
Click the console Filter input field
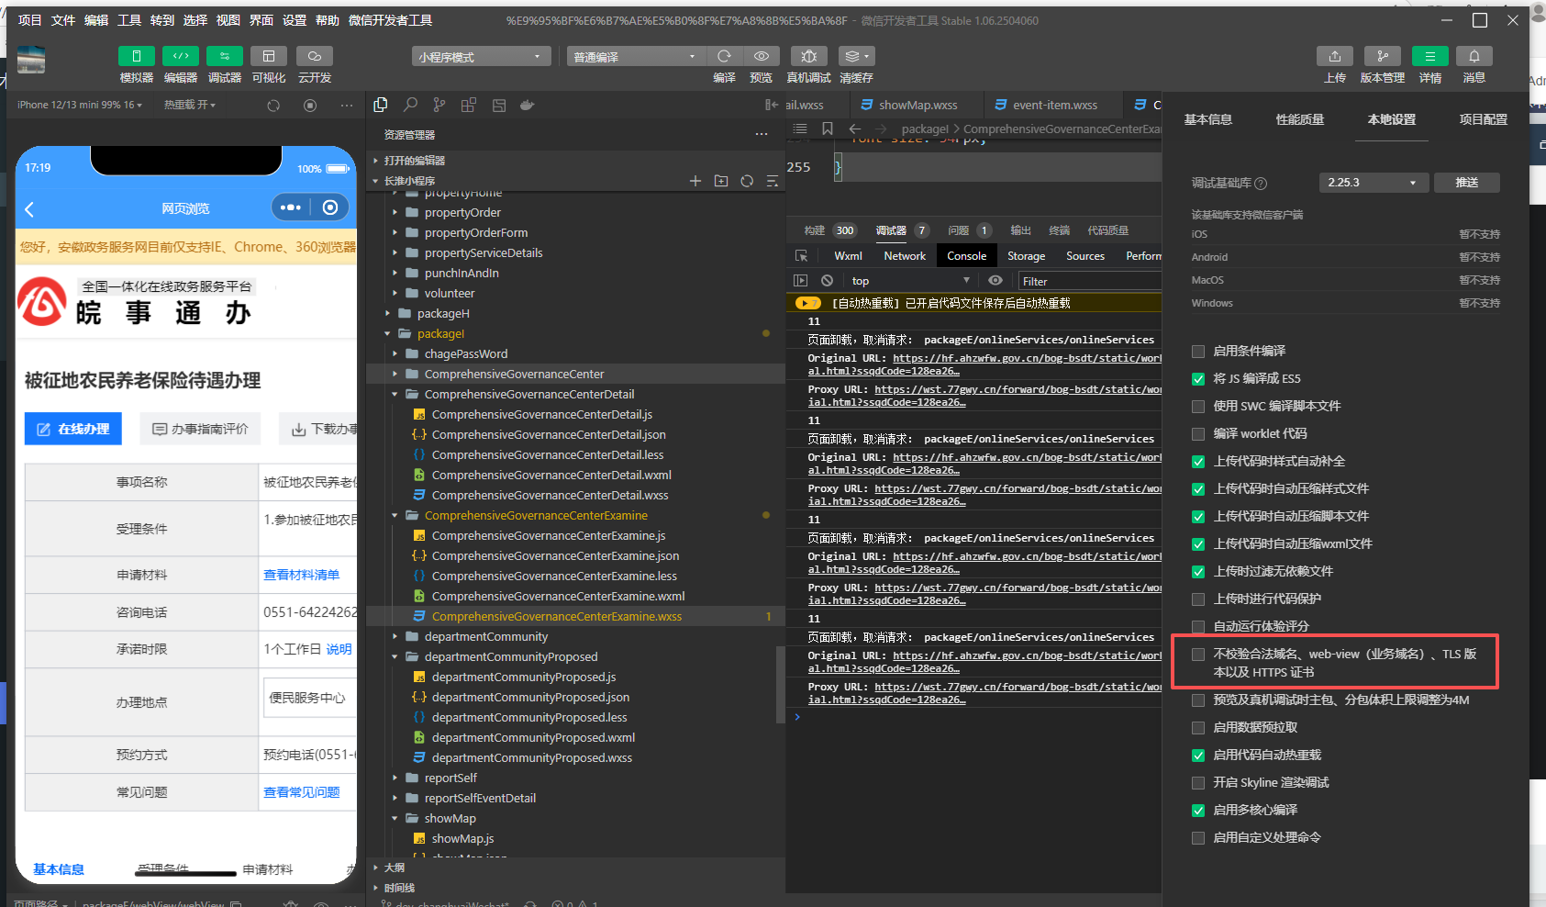tap(1087, 282)
